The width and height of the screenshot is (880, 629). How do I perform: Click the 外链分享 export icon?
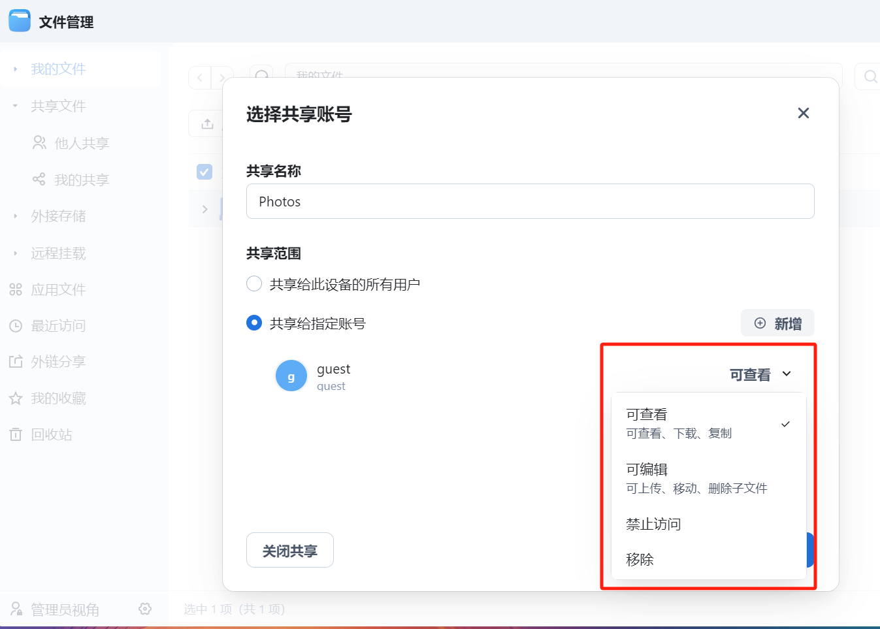pyautogui.click(x=16, y=361)
